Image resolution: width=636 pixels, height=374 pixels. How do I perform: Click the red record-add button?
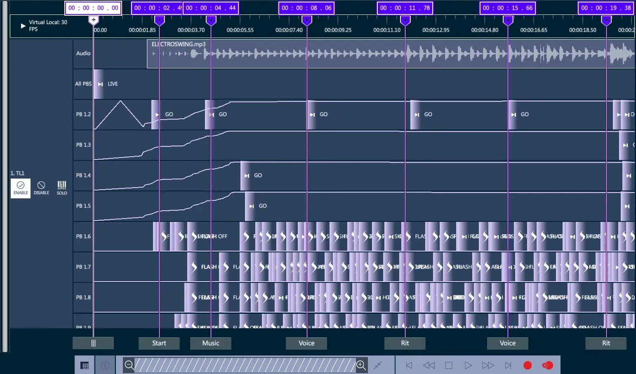tap(548, 365)
